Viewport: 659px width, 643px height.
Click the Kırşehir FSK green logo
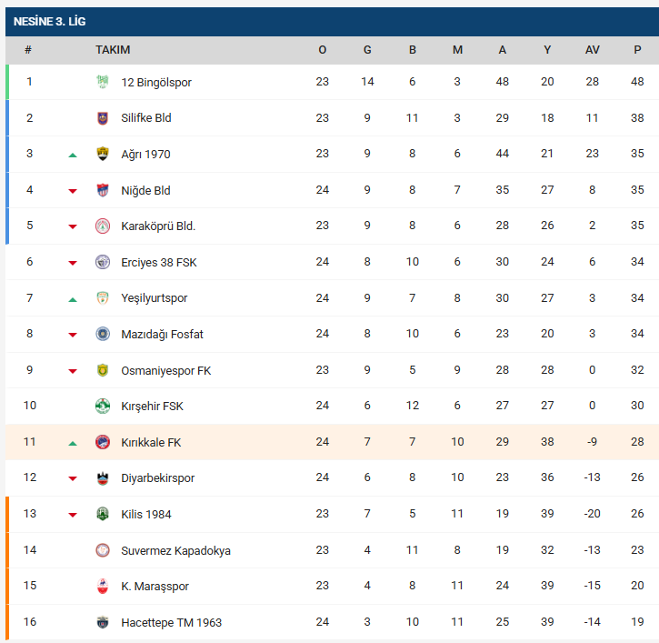[x=103, y=406]
